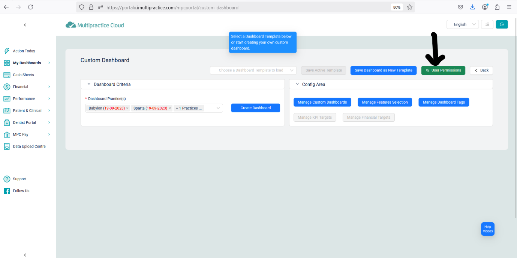Screen dimensions: 517x258
Task: Expand Performance submenu arrow
Action: pos(49,99)
